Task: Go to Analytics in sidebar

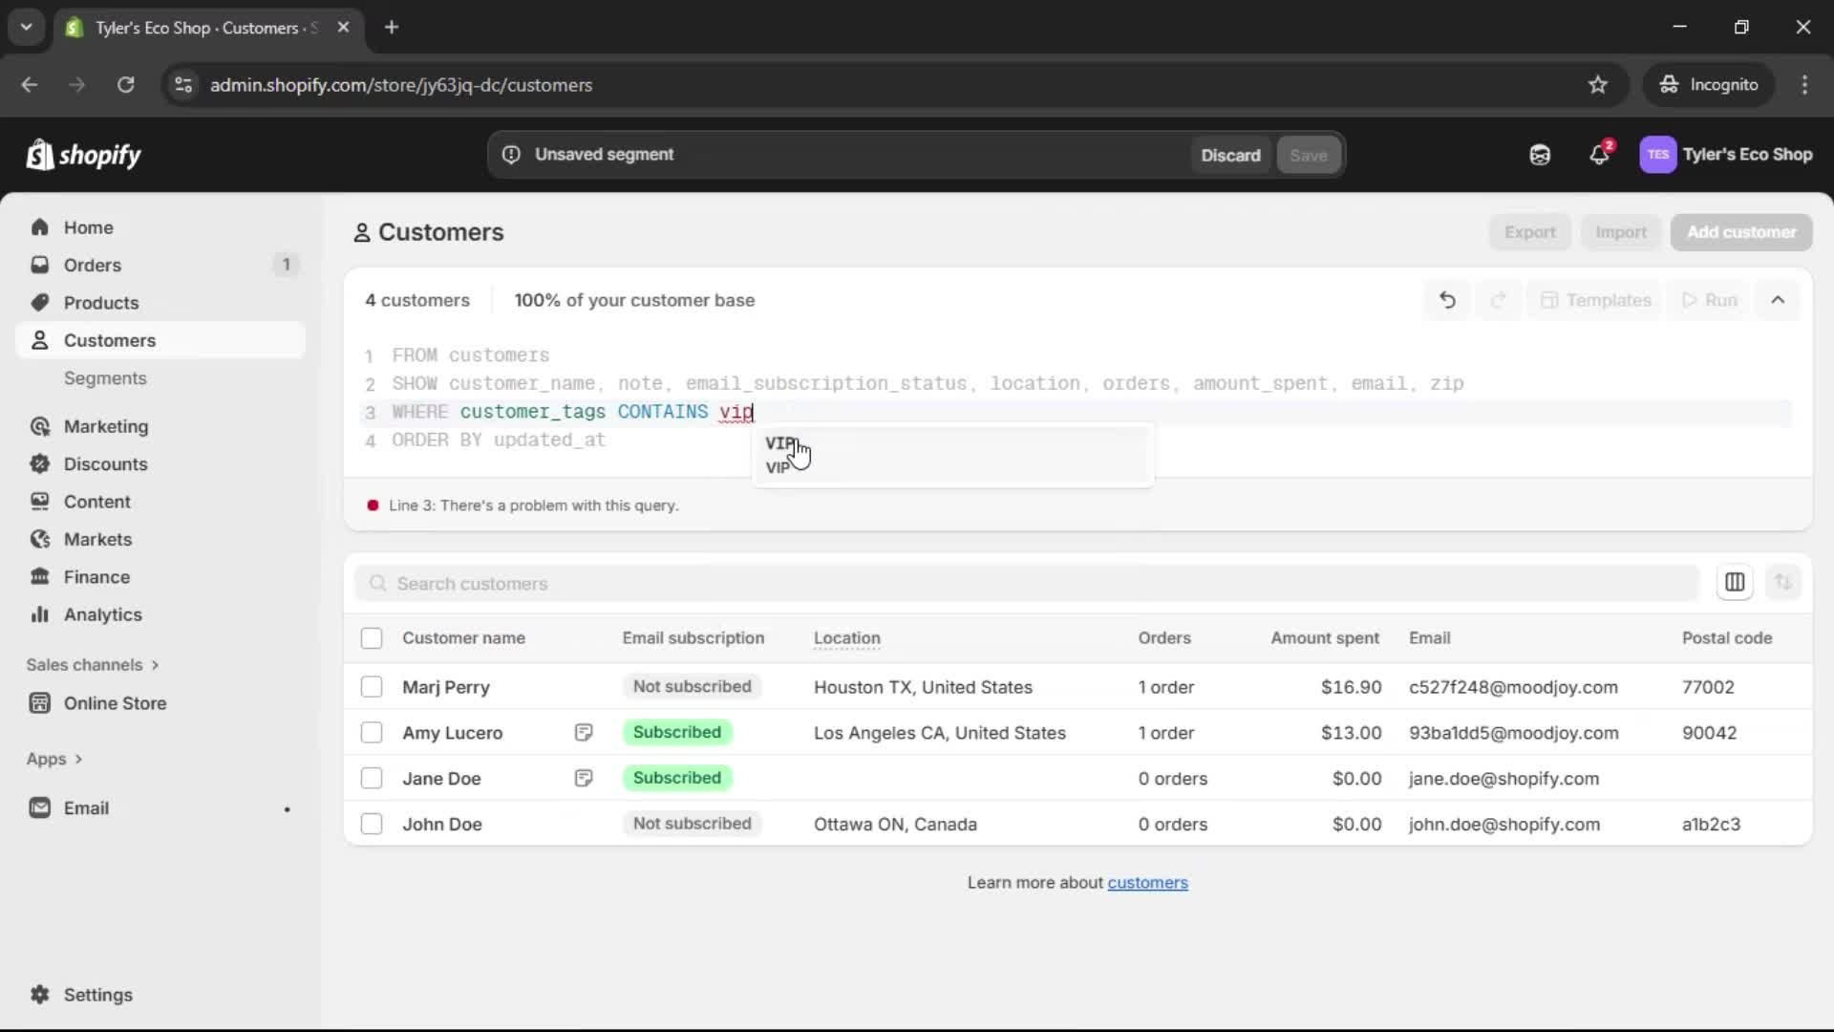Action: pos(103,614)
